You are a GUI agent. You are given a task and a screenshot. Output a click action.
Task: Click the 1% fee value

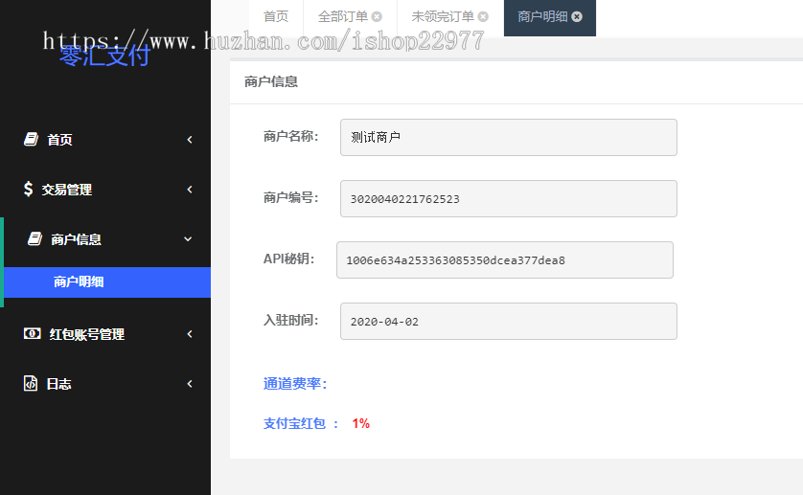(360, 423)
